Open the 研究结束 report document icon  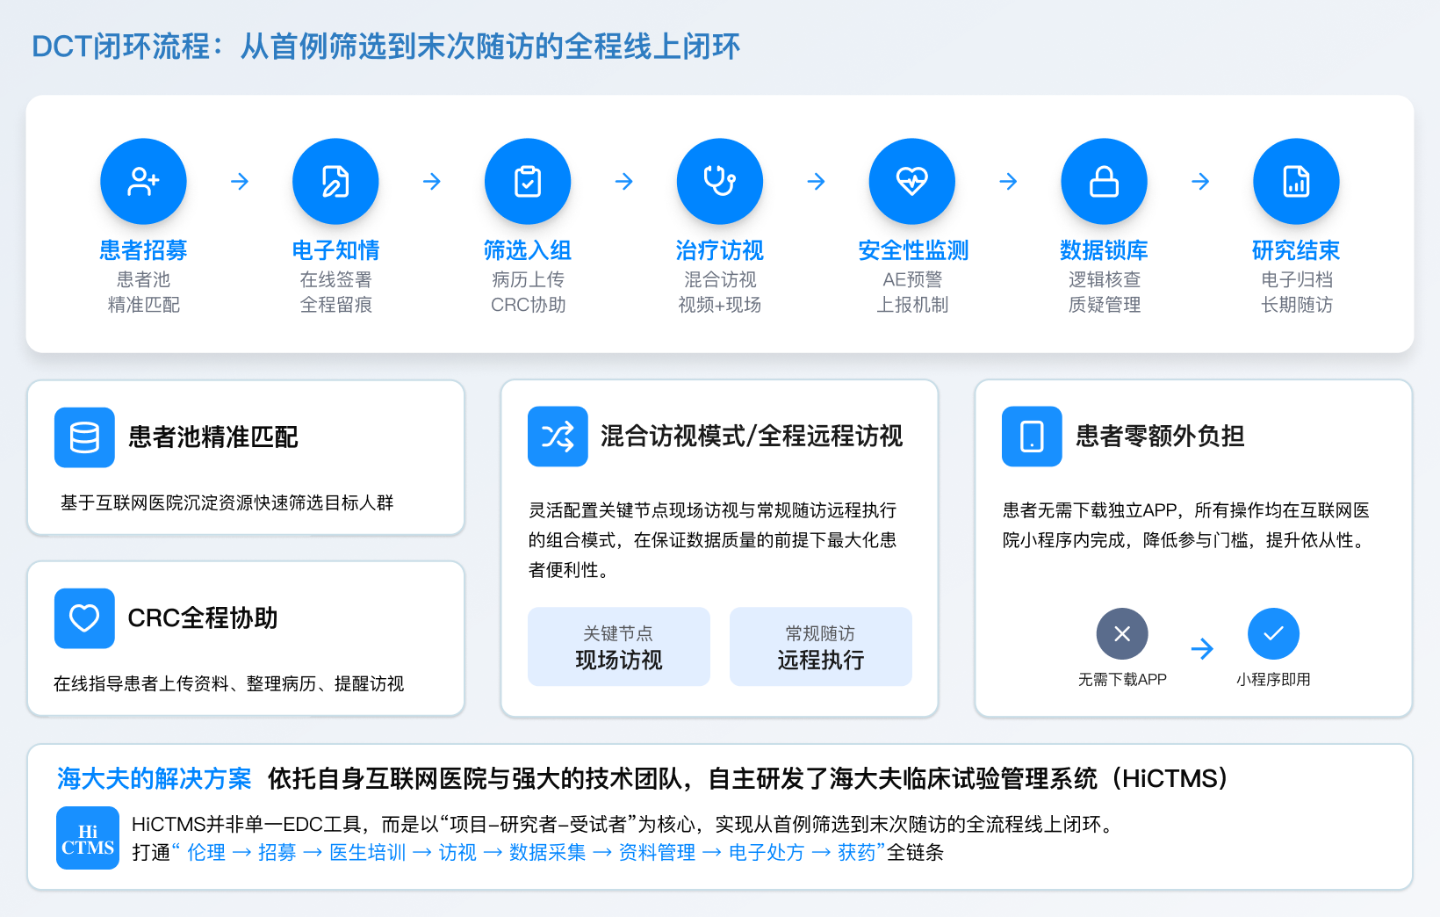pyautogui.click(x=1296, y=181)
